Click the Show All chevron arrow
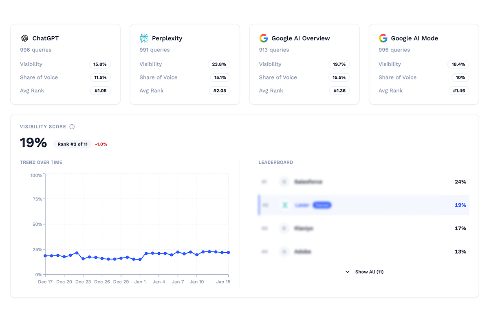Screen dimensions: 489x326 click(347, 272)
